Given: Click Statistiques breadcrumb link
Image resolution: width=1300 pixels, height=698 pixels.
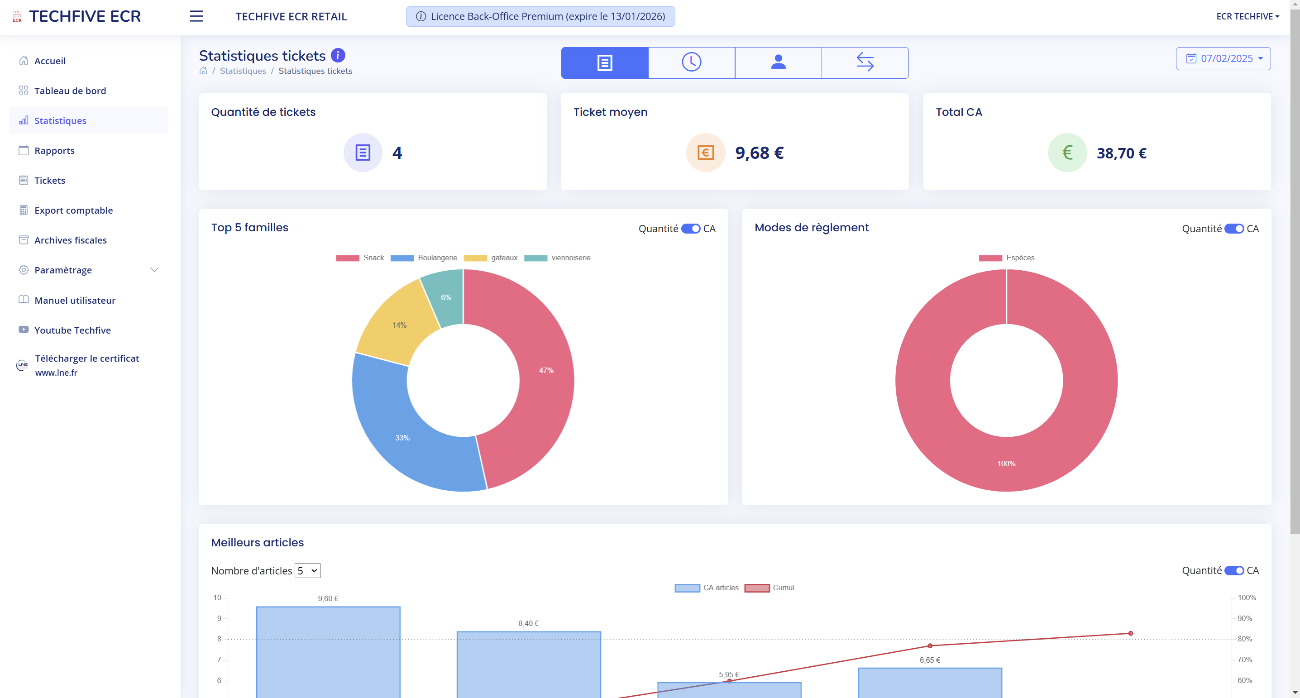Looking at the screenshot, I should 243,71.
